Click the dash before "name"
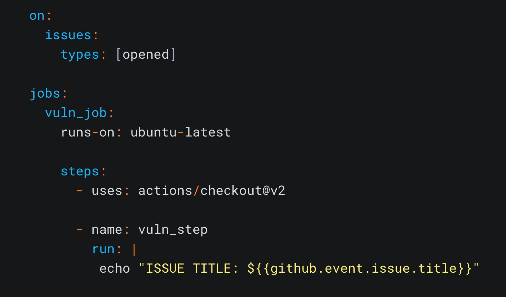506x297 pixels. [79, 230]
